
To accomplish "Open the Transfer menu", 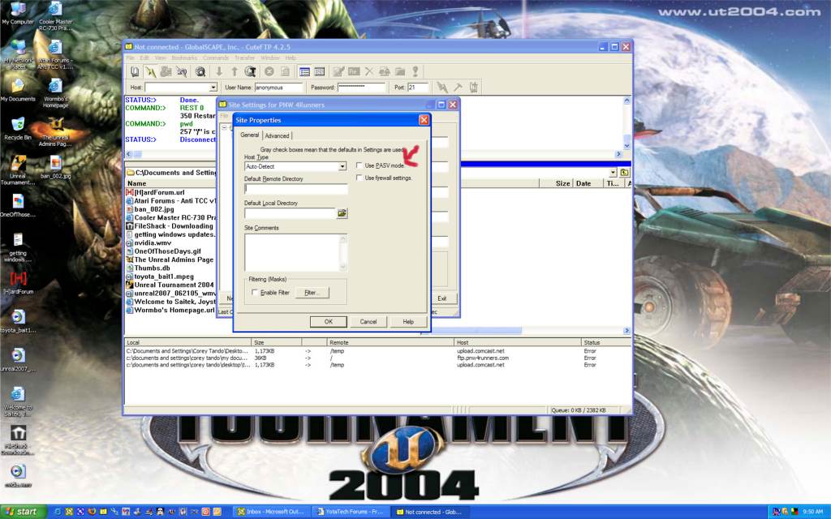I will 245,58.
